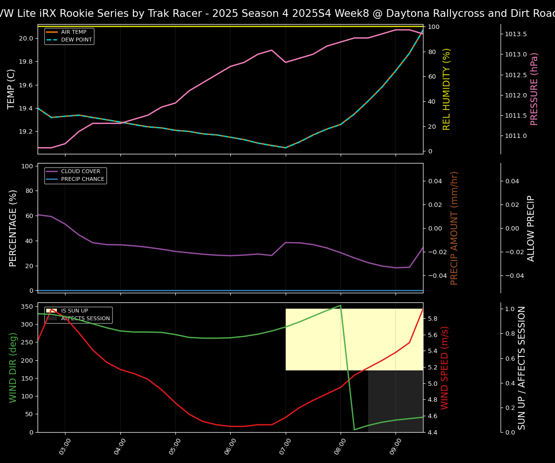Click the PRECIP AMOUNT (mm/hr) axis label
The height and width of the screenshot is (463, 555).
[454, 228]
